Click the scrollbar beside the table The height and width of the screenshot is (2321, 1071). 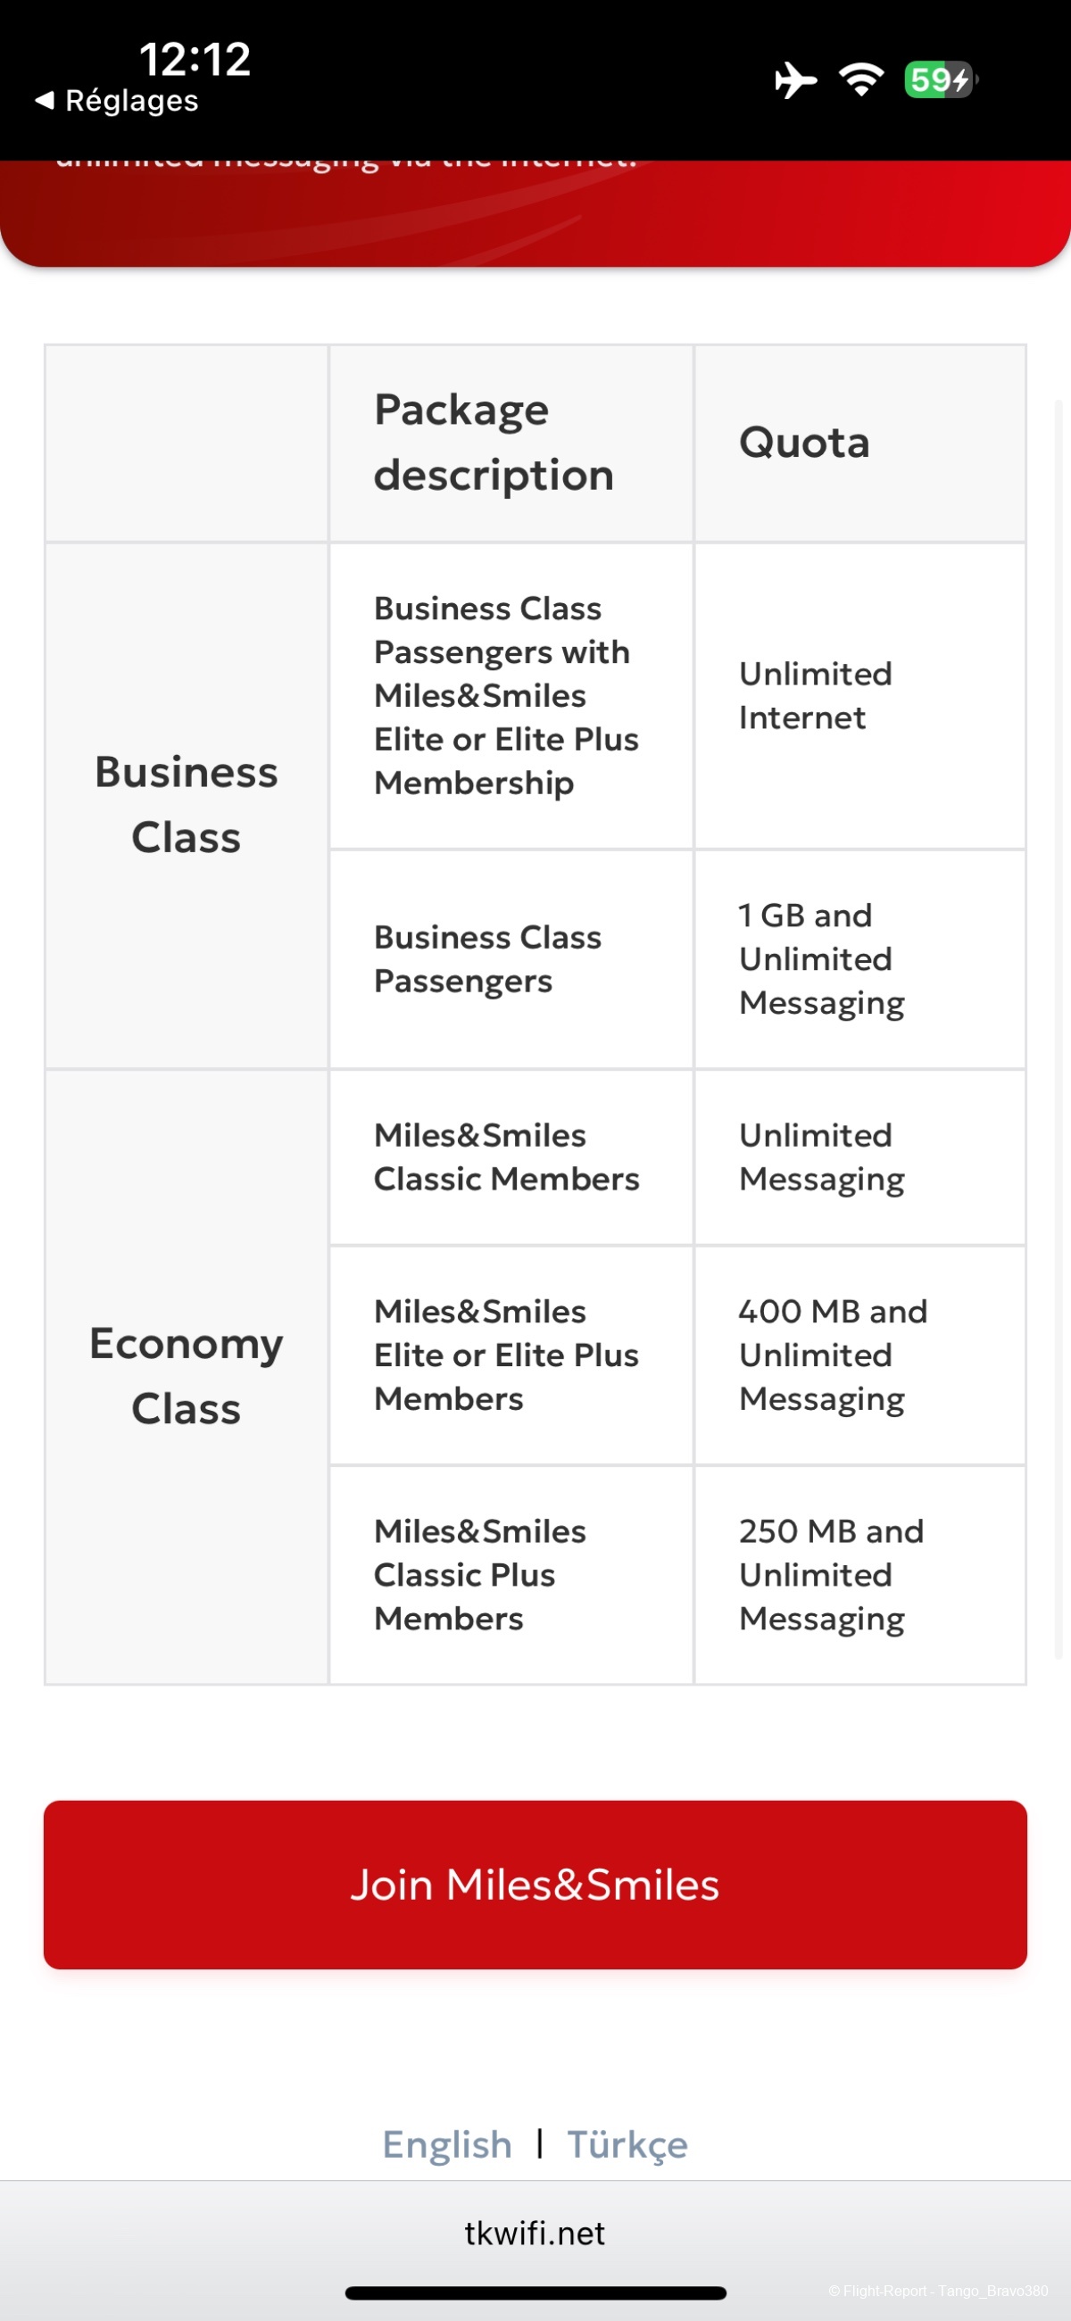[x=1059, y=1027]
